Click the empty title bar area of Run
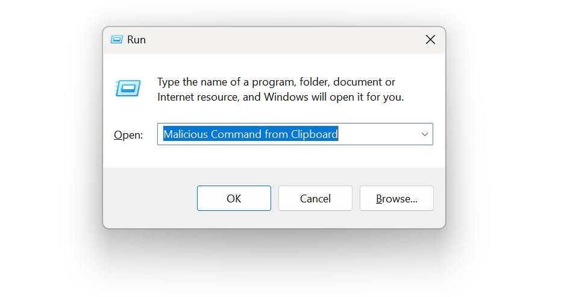Image resolution: width=573 pixels, height=297 pixels. 281,39
